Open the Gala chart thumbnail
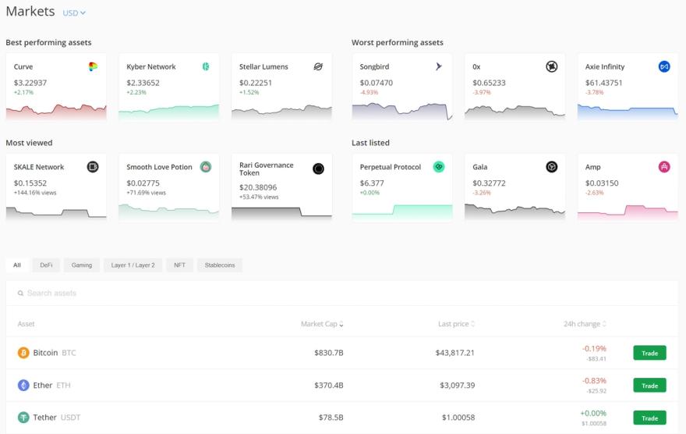 click(515, 212)
